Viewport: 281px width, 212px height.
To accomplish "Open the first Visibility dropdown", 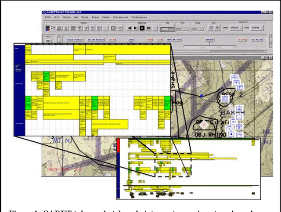I will coord(236,28).
